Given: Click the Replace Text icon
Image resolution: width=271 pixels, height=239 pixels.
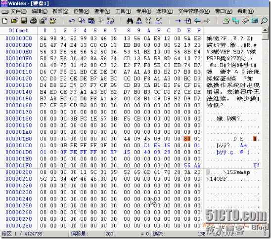Looking at the screenshot, I should (149, 21).
